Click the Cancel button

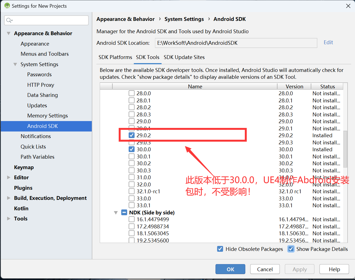[x=265, y=269]
